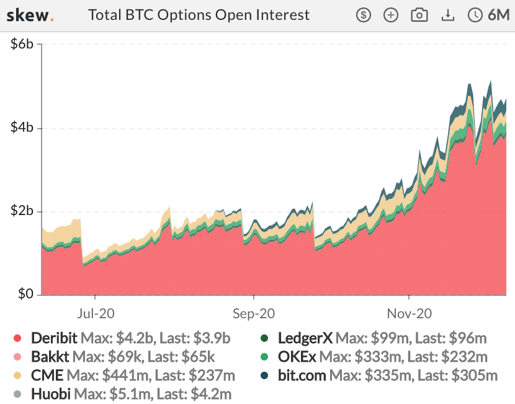Hide the Huobi series via legend
Viewport: 515px width, 404px height.
pos(50,393)
